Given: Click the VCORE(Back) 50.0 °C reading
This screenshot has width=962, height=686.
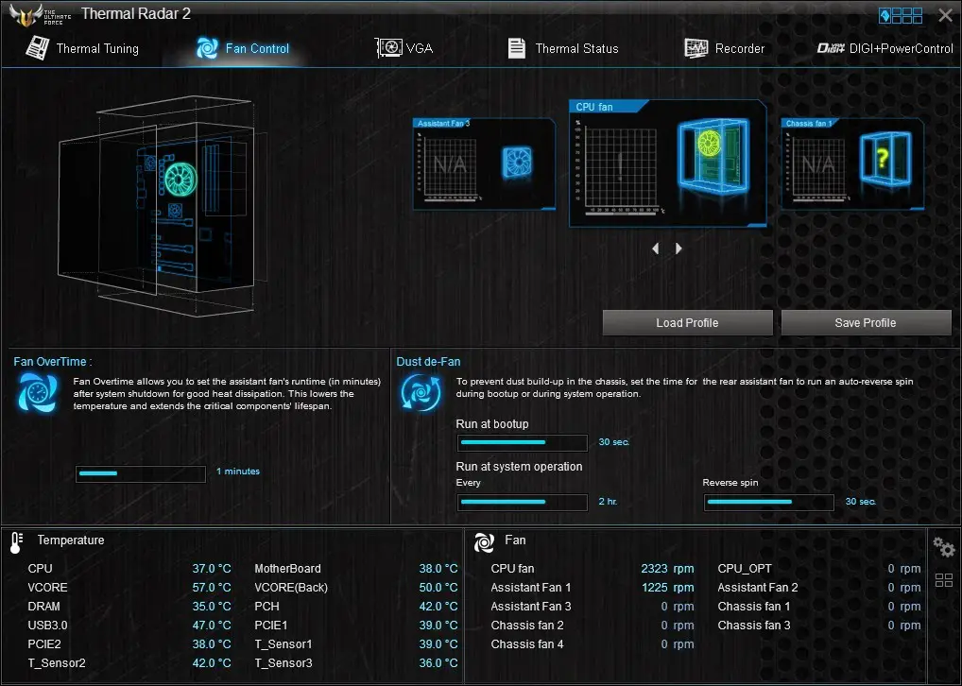Looking at the screenshot, I should pyautogui.click(x=438, y=588).
